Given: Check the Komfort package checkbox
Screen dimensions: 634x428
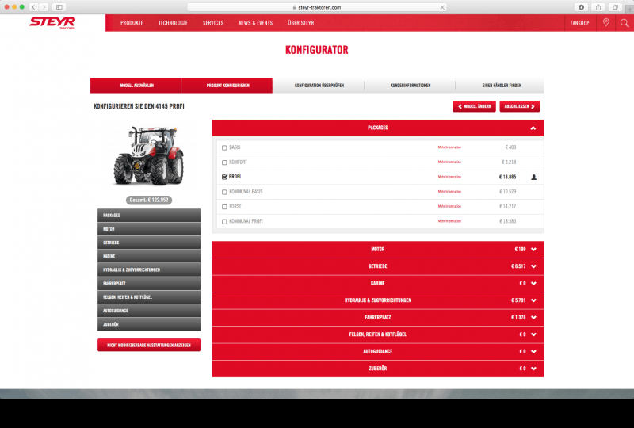Looking at the screenshot, I should pos(224,162).
